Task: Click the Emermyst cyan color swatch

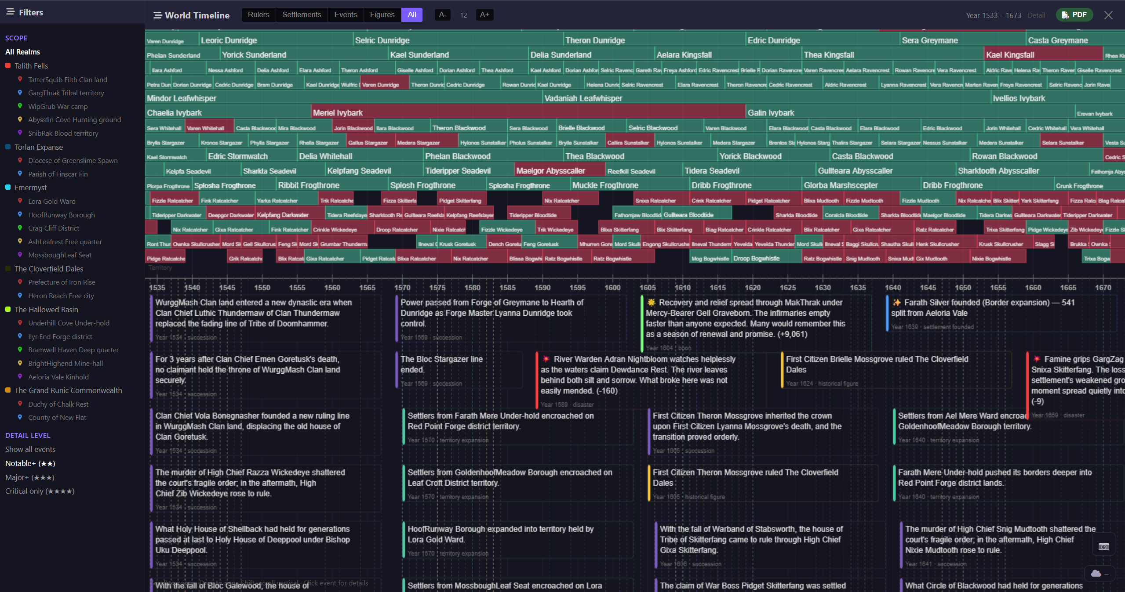Action: [x=8, y=187]
